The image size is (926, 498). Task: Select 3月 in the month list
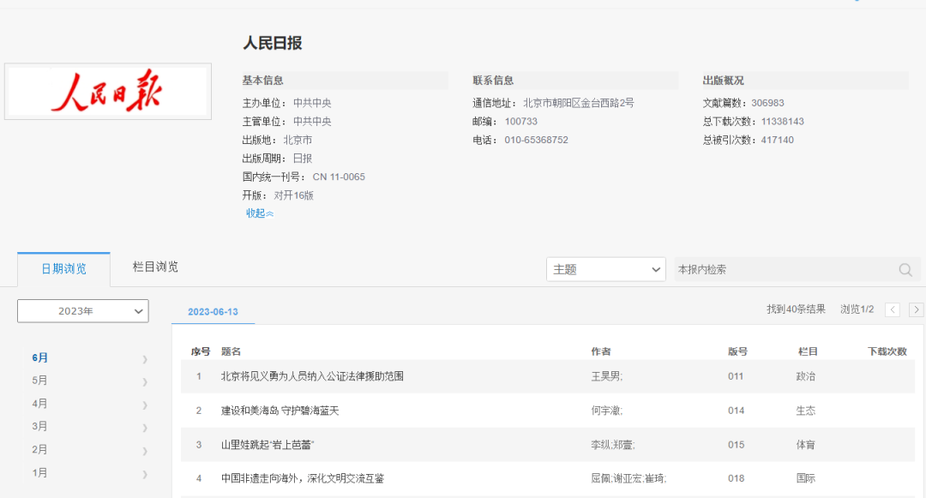(39, 426)
